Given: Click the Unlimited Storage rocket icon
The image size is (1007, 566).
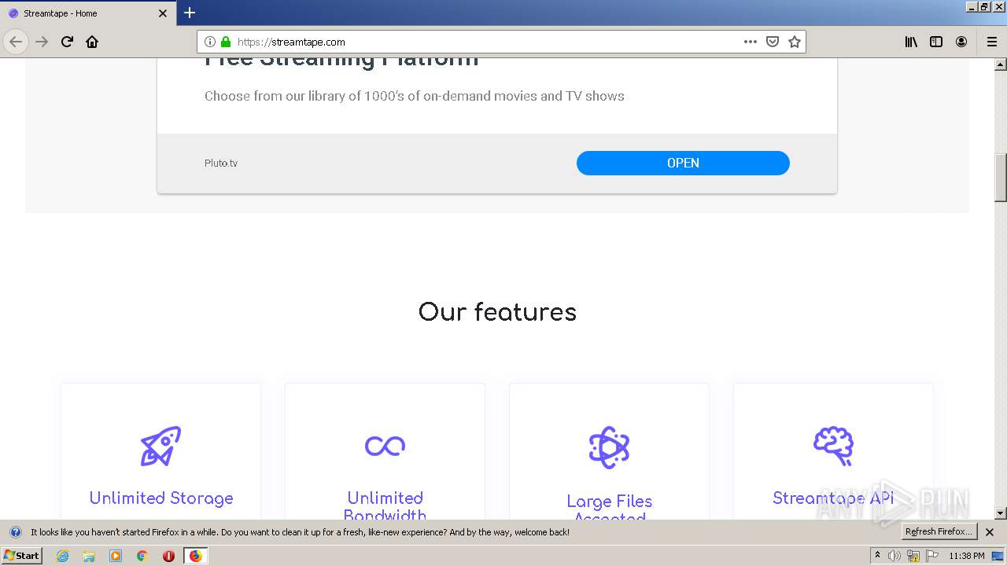Looking at the screenshot, I should tap(160, 446).
